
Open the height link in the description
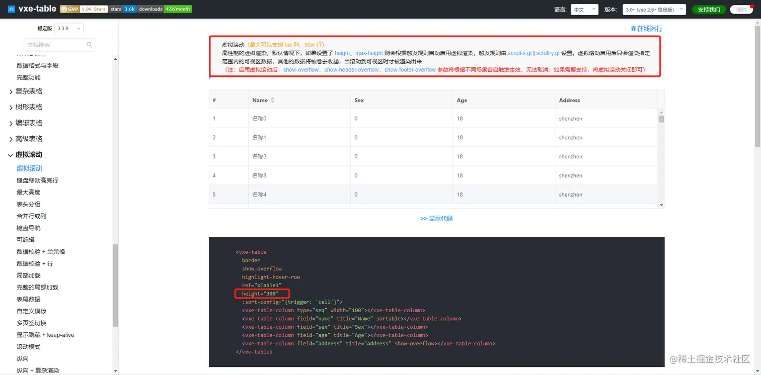[x=342, y=53]
